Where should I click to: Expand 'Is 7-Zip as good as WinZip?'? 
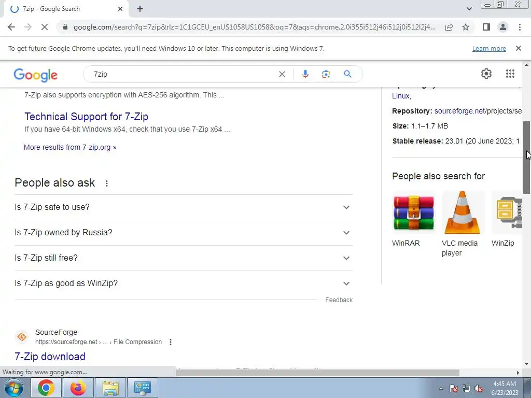(183, 283)
